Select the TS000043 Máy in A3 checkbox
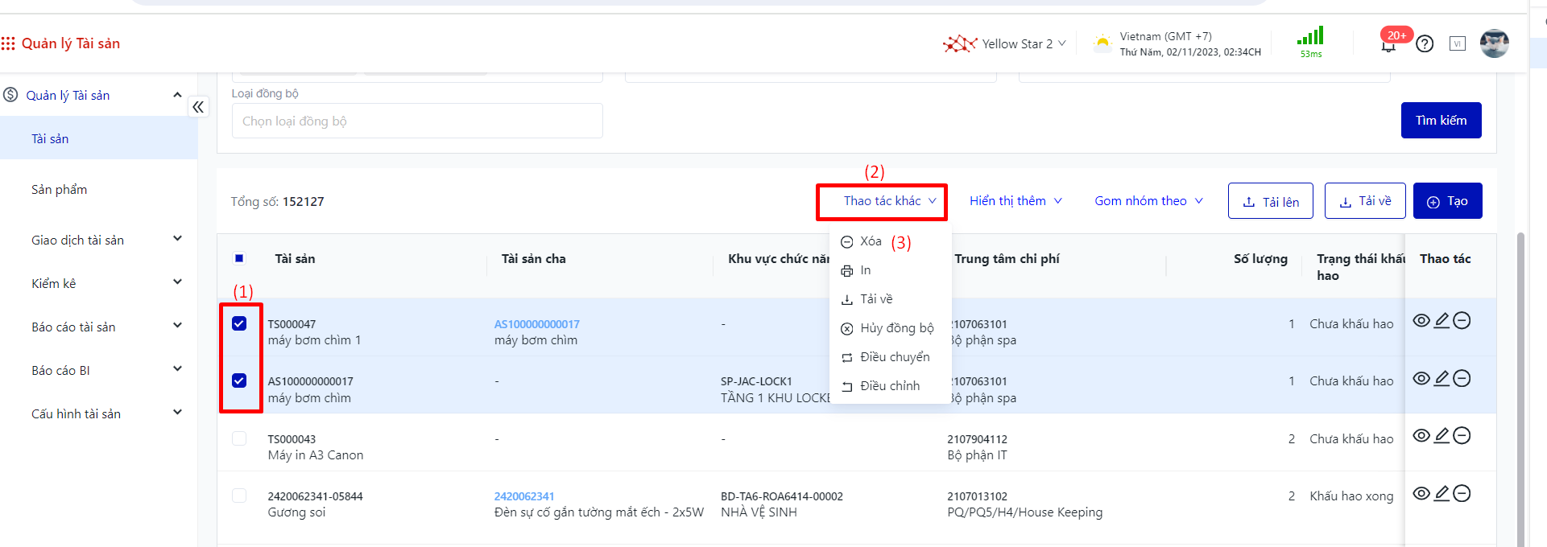This screenshot has width=1547, height=547. coord(239,438)
